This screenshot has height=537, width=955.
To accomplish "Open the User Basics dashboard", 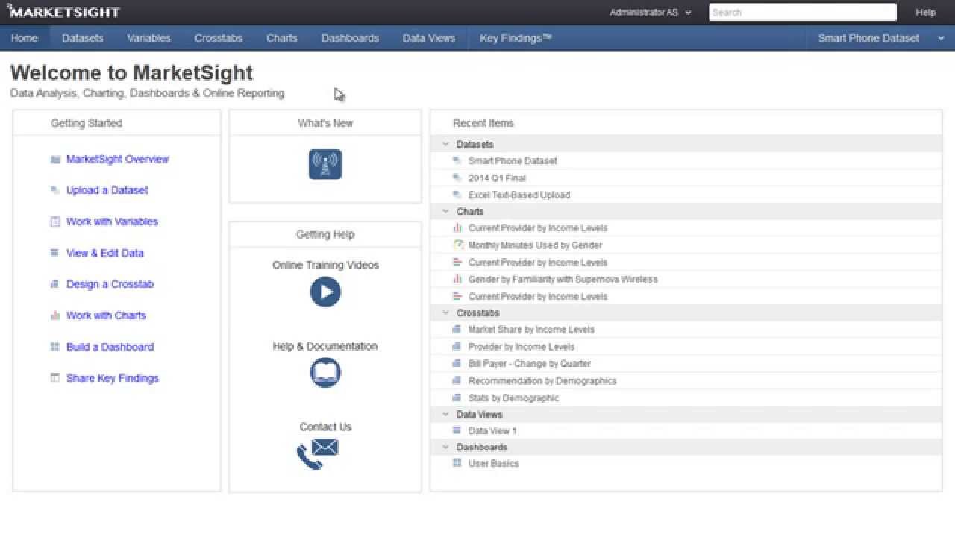I will pos(493,463).
